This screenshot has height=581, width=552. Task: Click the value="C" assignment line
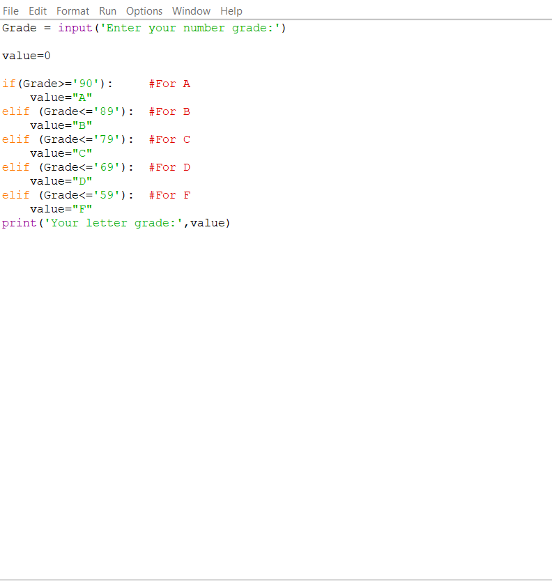pyautogui.click(x=61, y=153)
